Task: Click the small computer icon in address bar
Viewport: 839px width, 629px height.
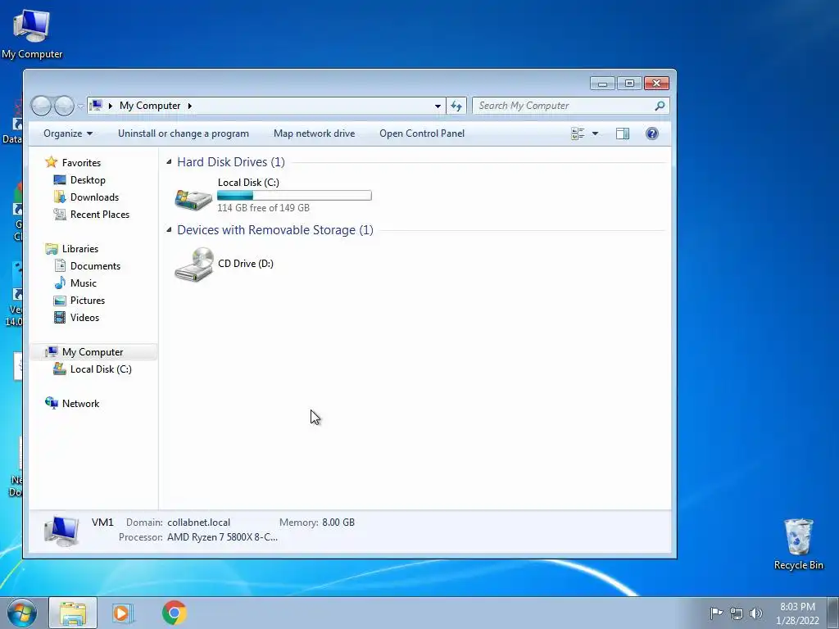Action: (96, 106)
